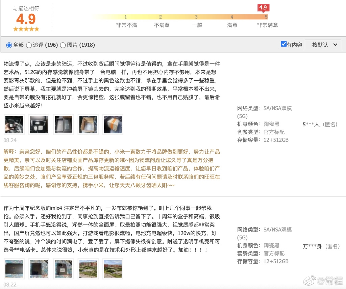Click reviewer name 5***人 (匿名)
The height and width of the screenshot is (289, 346).
coord(320,124)
